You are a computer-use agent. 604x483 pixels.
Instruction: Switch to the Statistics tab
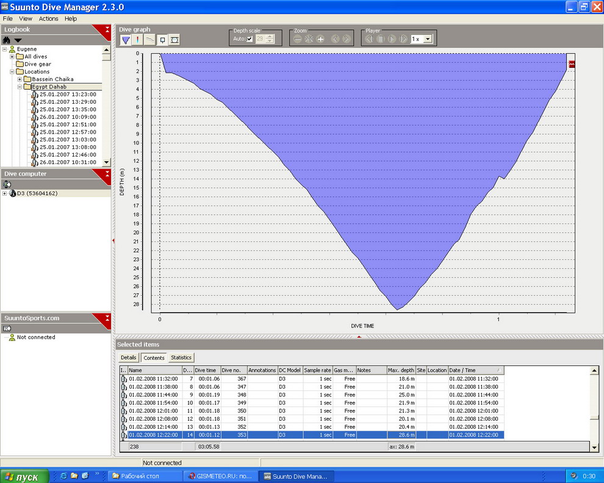(x=181, y=357)
